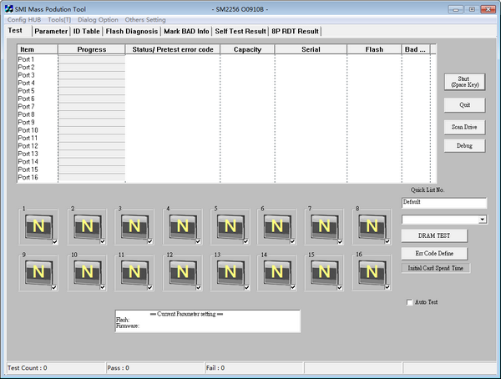This screenshot has height=379, width=501.
Task: Click the Port 1 progress bar cell
Action: (91, 59)
